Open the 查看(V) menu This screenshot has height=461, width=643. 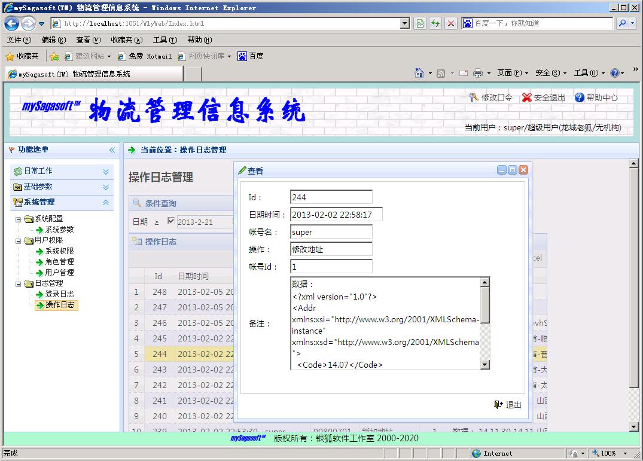pos(88,39)
